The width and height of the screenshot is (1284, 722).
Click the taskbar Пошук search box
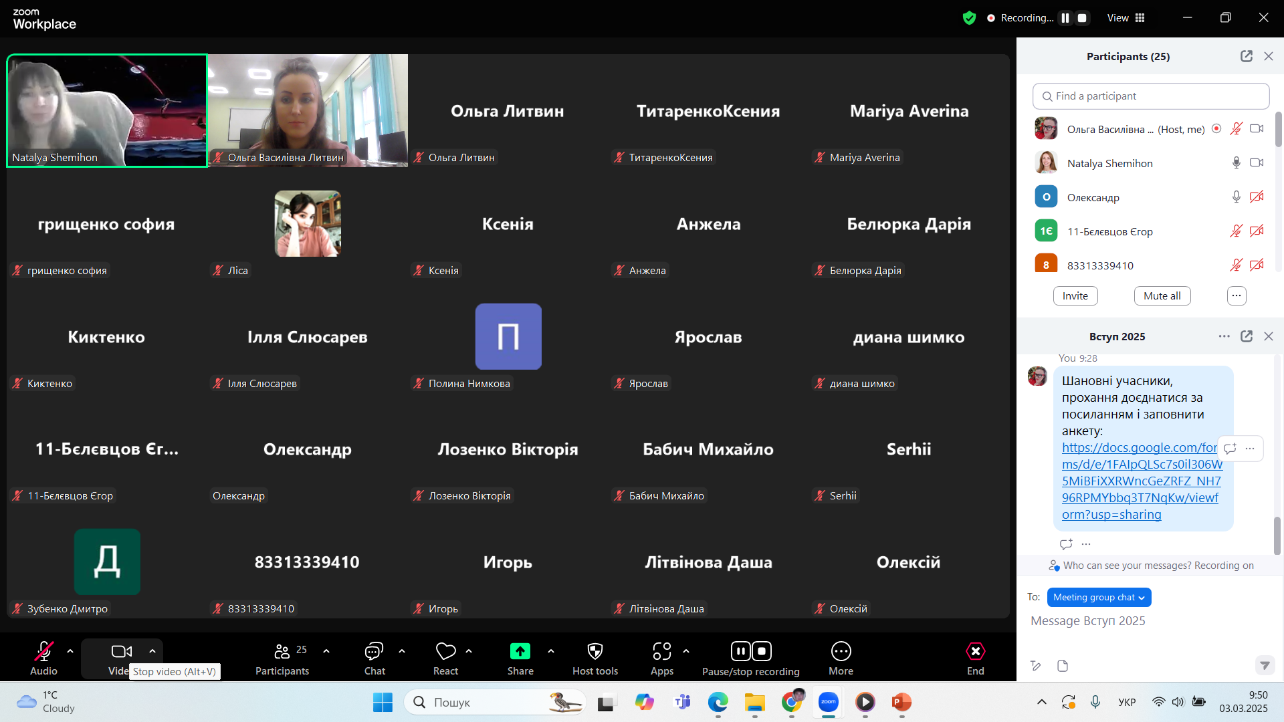(496, 702)
